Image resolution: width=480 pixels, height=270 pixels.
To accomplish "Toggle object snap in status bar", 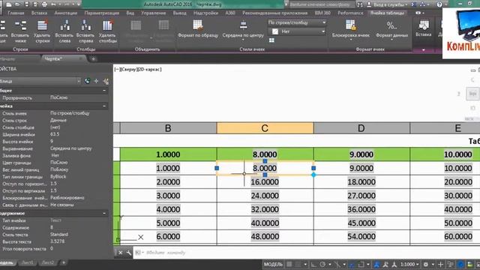I will pyautogui.click(x=361, y=264).
